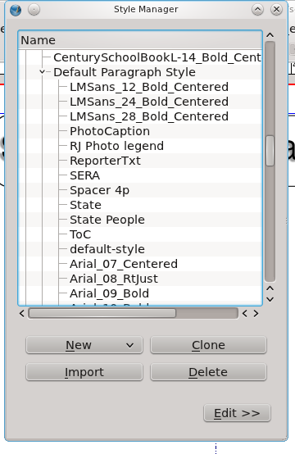The height and width of the screenshot is (454, 295).
Task: Click the round pin button beside app icon
Action: (x=34, y=10)
